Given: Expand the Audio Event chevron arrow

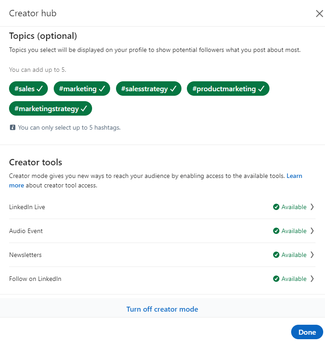Looking at the screenshot, I should point(312,231).
